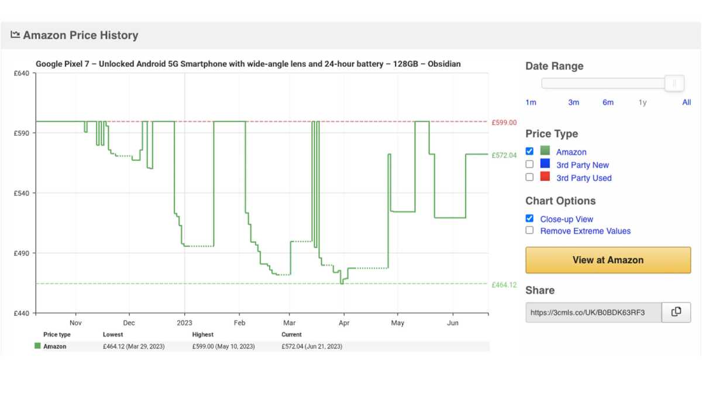The width and height of the screenshot is (702, 395).
Task: Click the £490 y-axis label
Action: [x=21, y=253]
